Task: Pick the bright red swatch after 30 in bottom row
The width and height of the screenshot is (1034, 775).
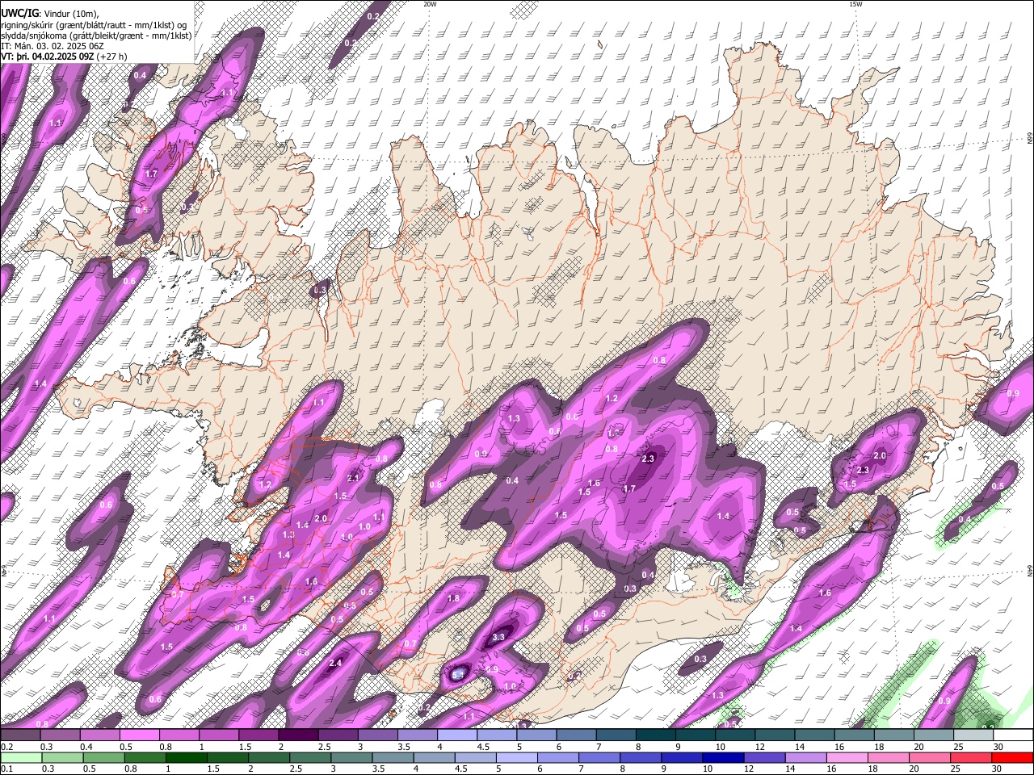Action: click(x=1013, y=757)
